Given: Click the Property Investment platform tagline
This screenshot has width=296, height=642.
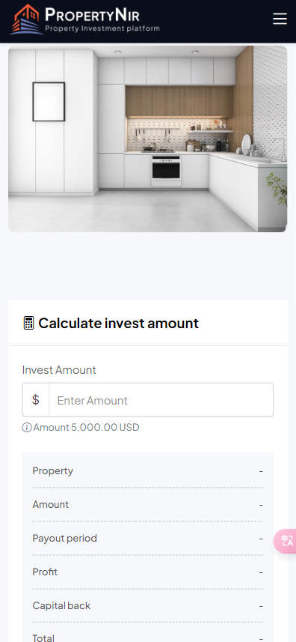Looking at the screenshot, I should point(102,28).
